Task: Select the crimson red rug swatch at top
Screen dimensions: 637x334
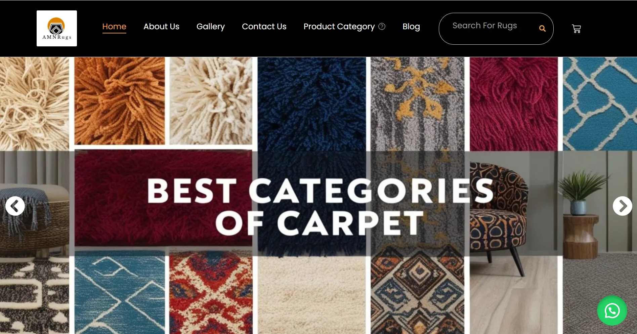Action: coord(514,103)
